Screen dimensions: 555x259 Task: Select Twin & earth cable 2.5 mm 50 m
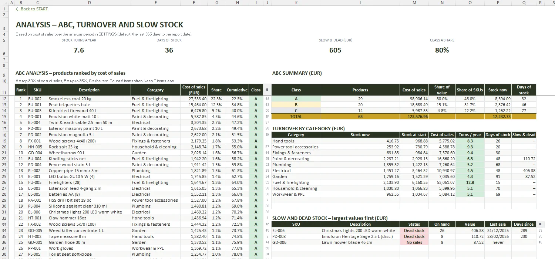pyautogui.click(x=89, y=122)
